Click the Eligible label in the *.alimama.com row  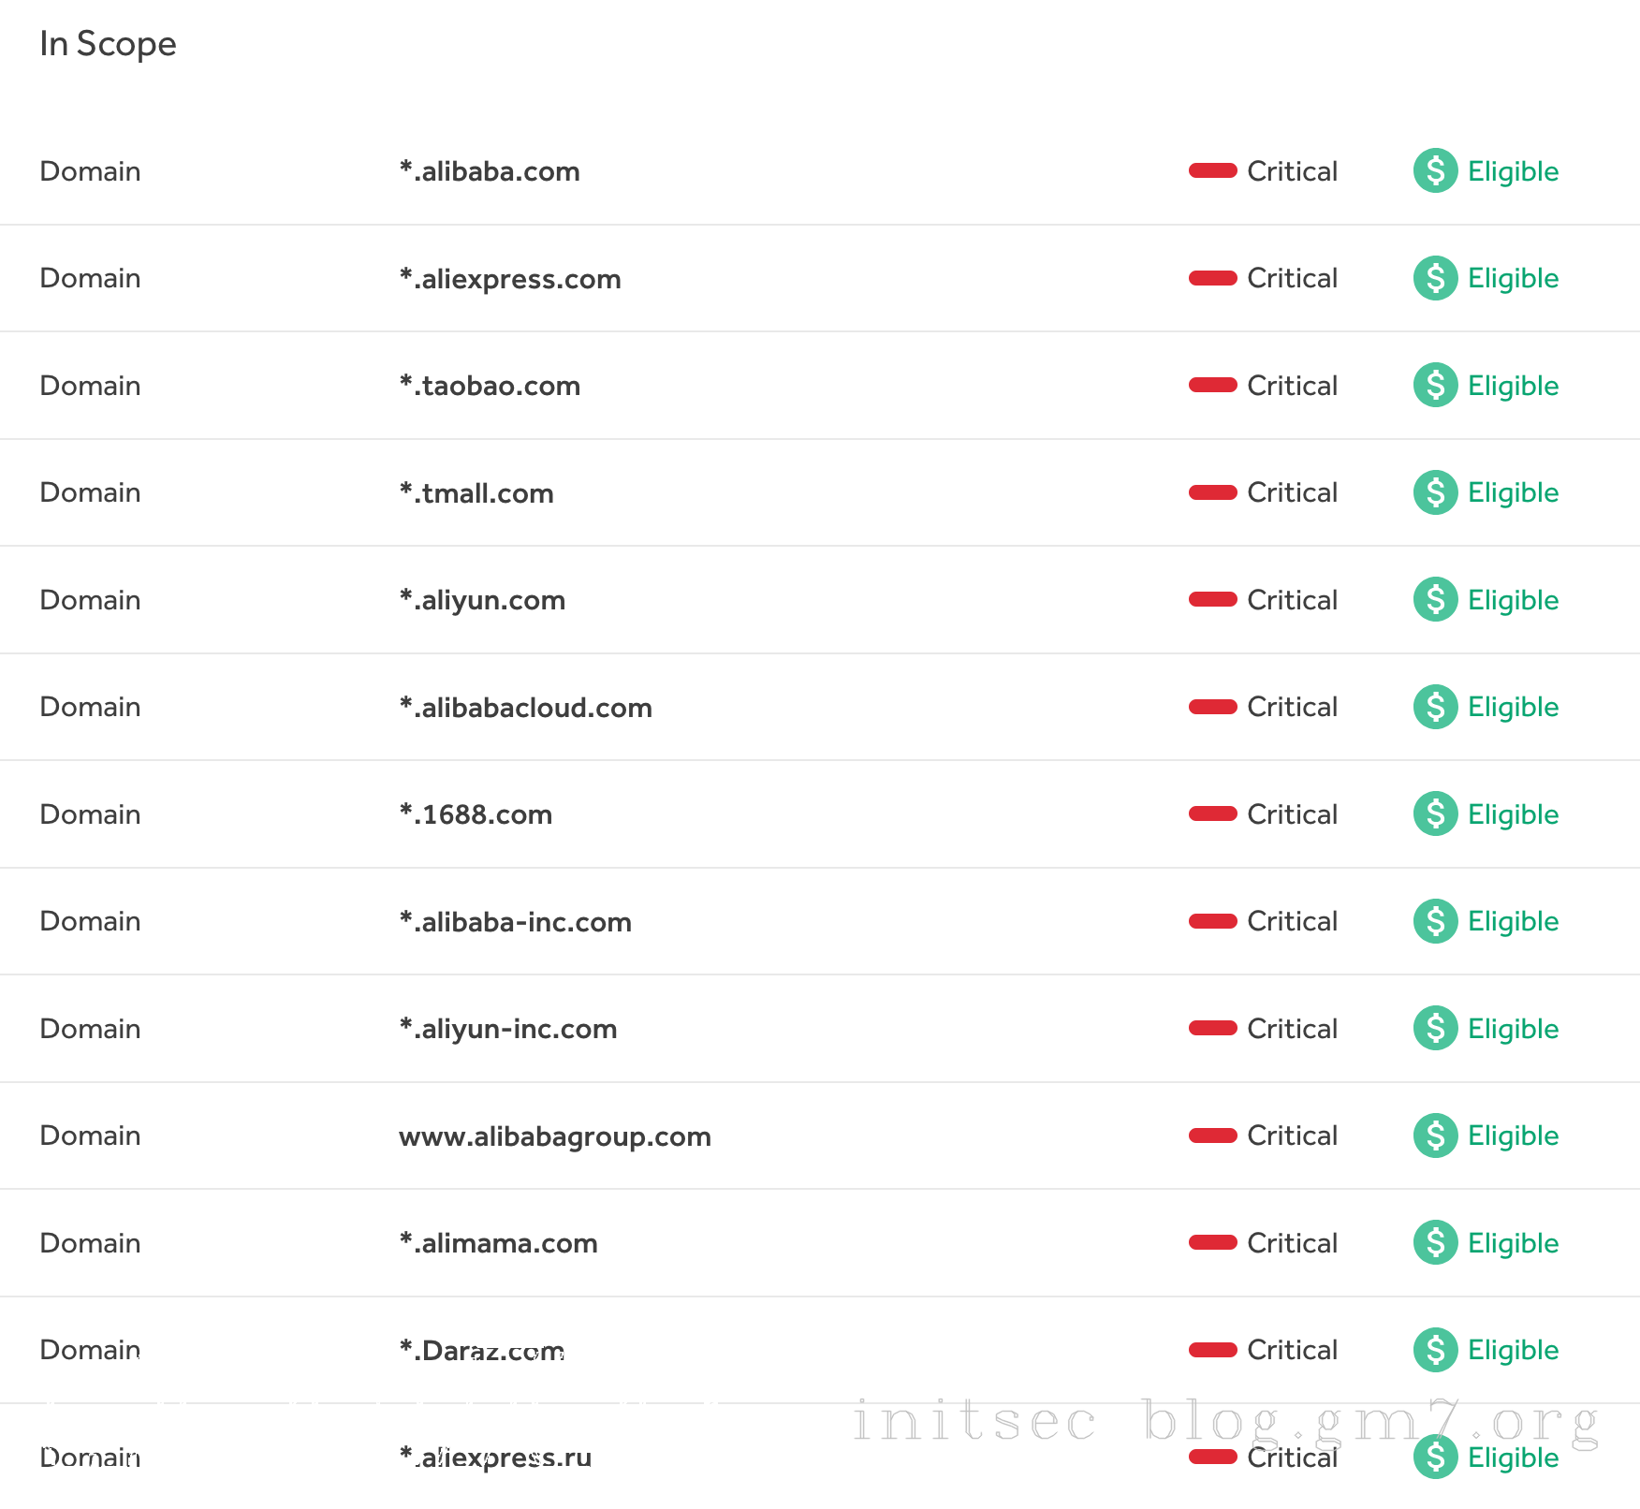click(1513, 1243)
